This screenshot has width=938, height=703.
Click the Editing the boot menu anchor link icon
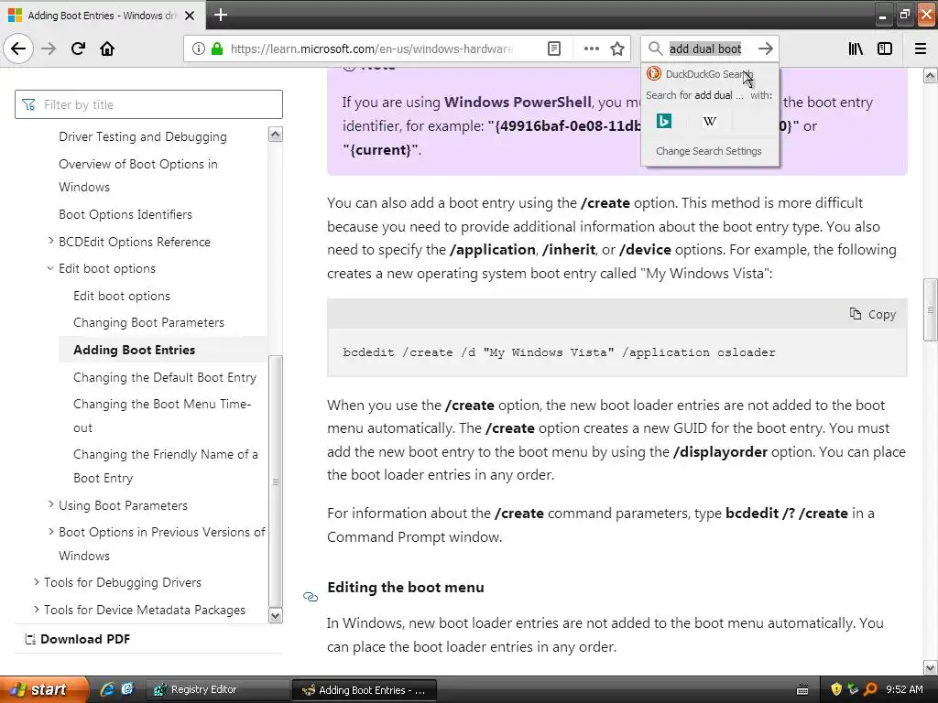pos(311,597)
